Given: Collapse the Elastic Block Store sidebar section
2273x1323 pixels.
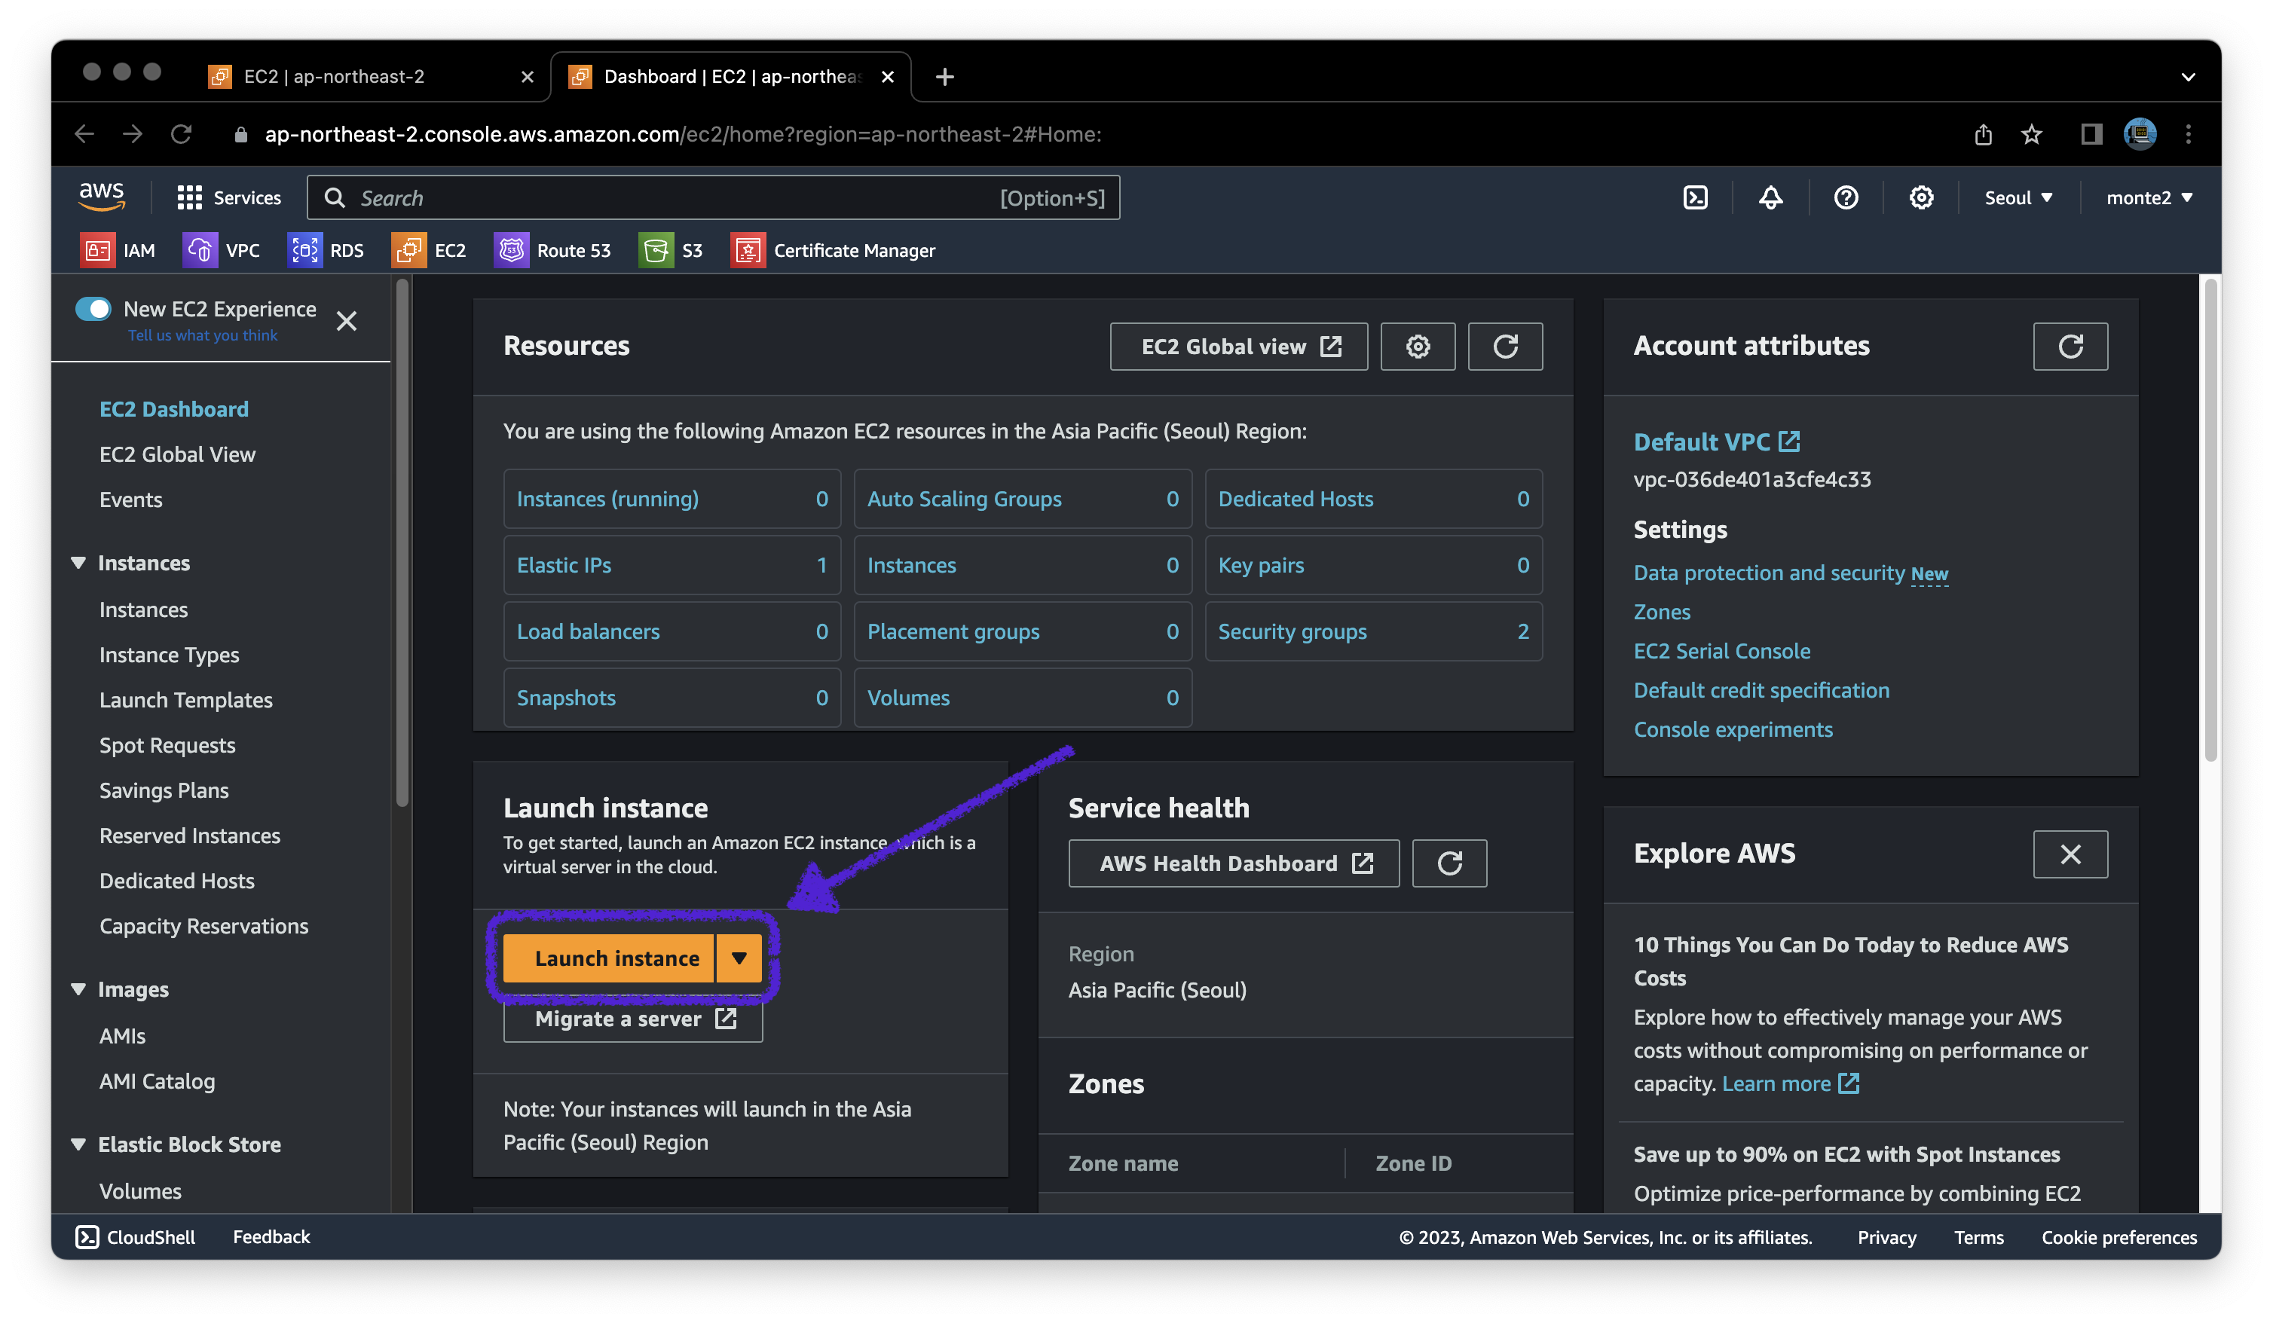Looking at the screenshot, I should click(x=78, y=1144).
